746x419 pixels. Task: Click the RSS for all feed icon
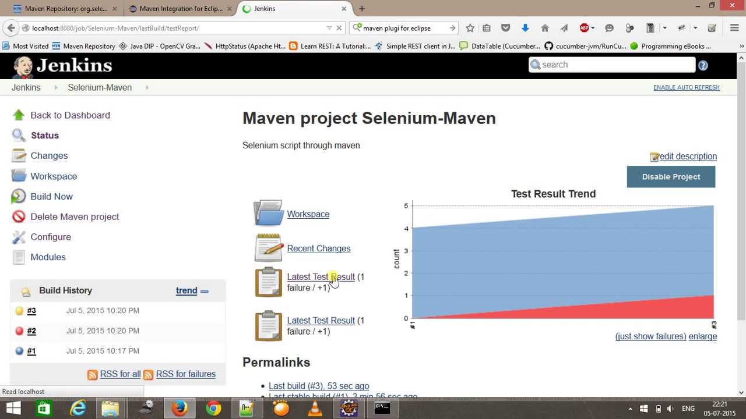pos(92,375)
